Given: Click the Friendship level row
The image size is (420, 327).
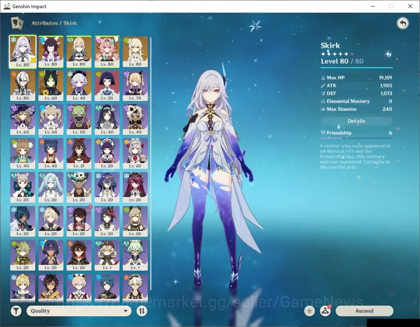Looking at the screenshot, I should [x=357, y=133].
